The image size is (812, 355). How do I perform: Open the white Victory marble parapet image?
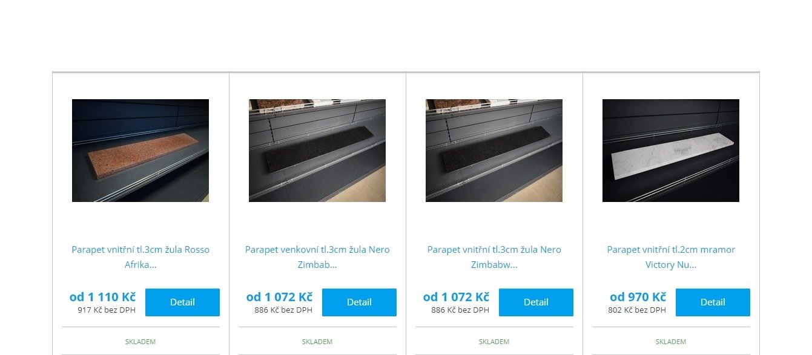[671, 151]
